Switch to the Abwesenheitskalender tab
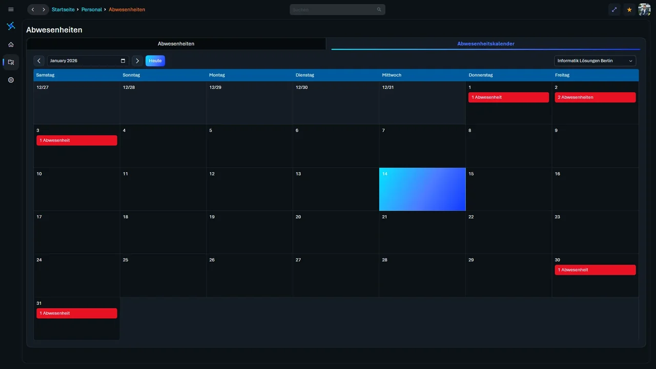The width and height of the screenshot is (656, 369). (486, 44)
